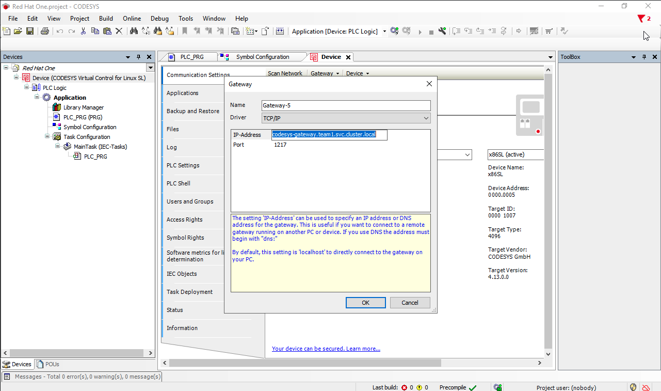This screenshot has height=391, width=661.
Task: Collapse the Application tree node
Action: coord(37,97)
